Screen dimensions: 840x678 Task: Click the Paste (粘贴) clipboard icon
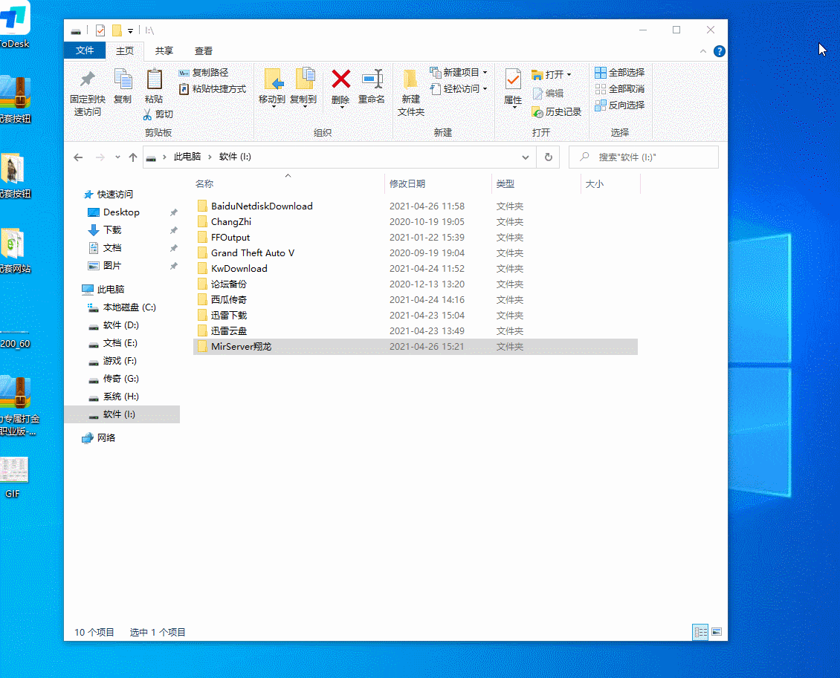coord(154,79)
